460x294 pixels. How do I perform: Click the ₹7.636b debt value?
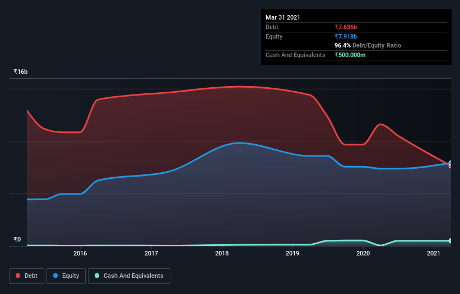(x=346, y=27)
